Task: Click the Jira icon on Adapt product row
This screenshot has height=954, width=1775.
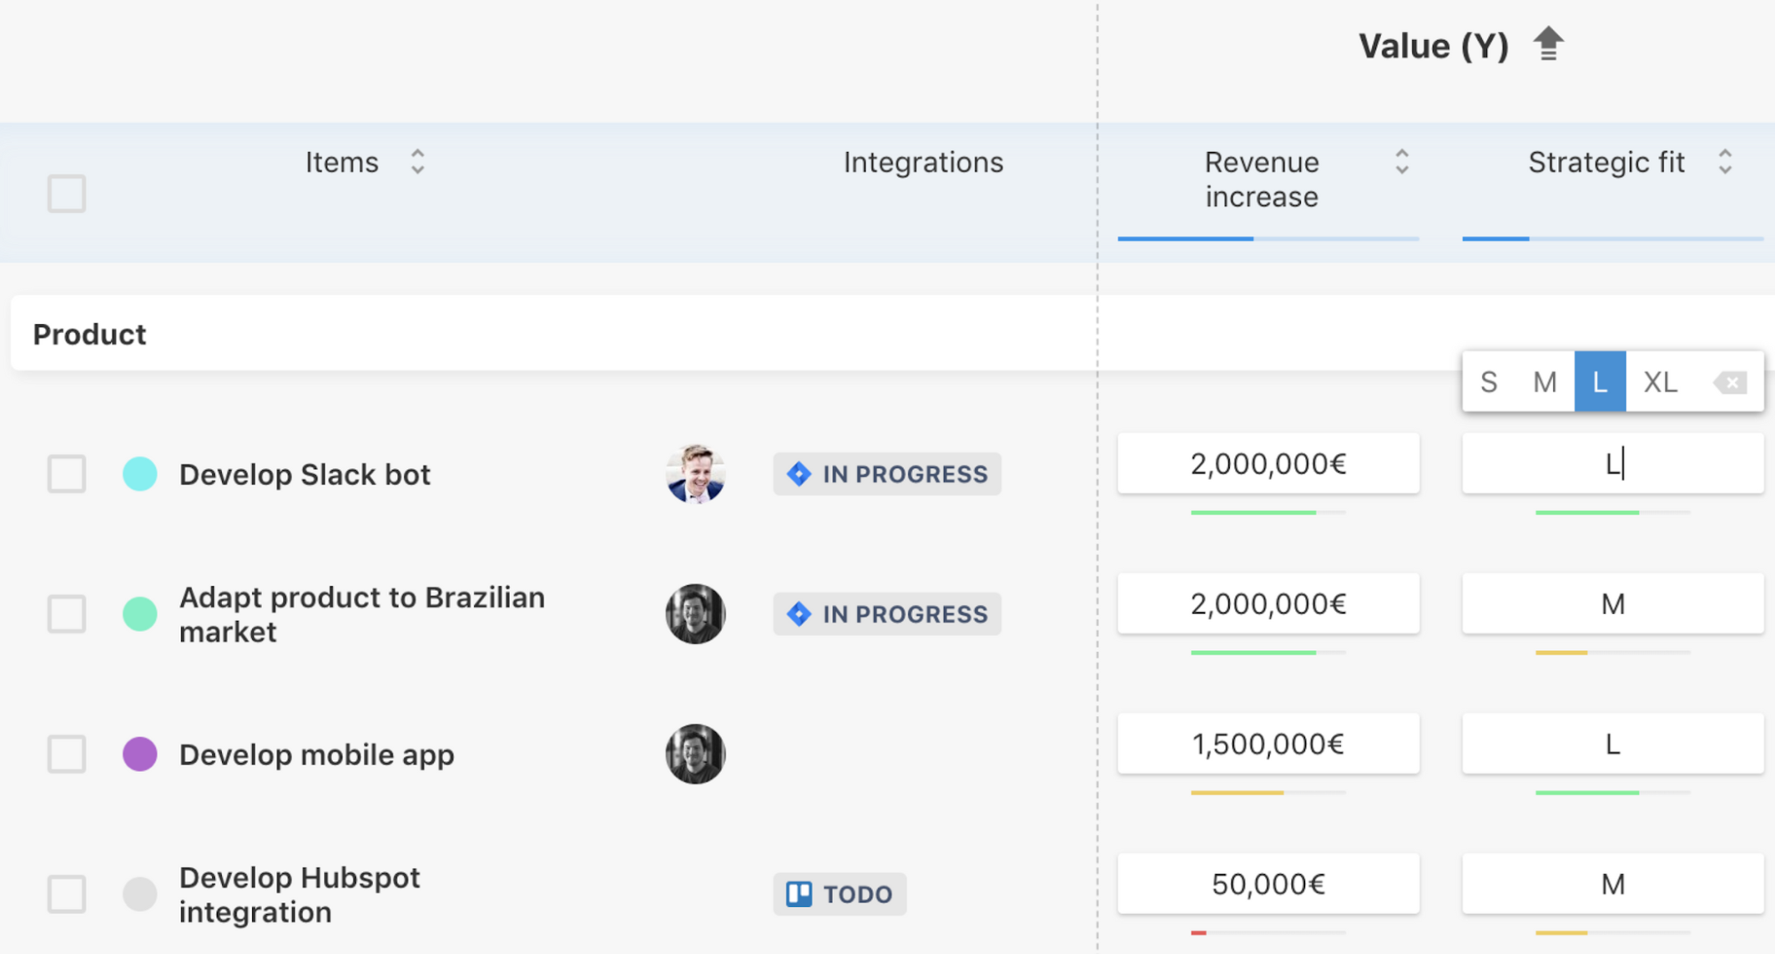Action: point(799,613)
